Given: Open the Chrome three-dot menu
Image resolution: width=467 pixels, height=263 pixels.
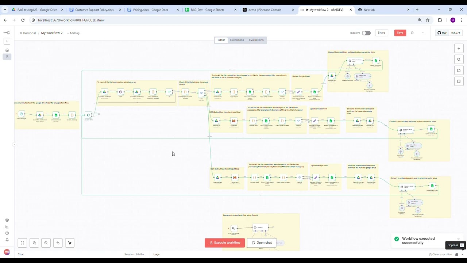Looking at the screenshot, I should [x=462, y=20].
